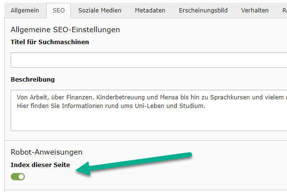Click the Allgemeine SEO-Einstellungen heading
The image size is (287, 192).
(x=65, y=30)
